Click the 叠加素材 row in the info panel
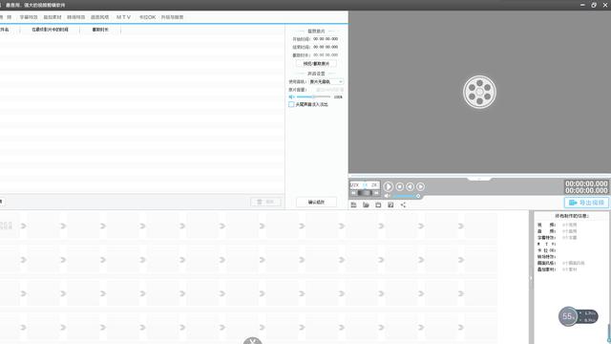 pos(558,269)
